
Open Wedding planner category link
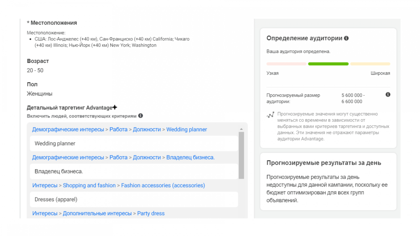186,130
